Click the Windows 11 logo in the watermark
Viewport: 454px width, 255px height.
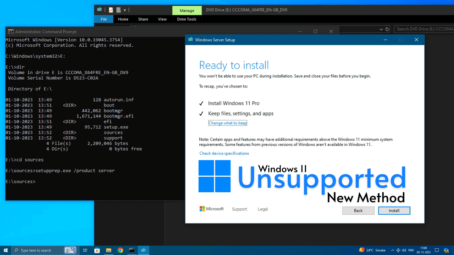pos(214,176)
